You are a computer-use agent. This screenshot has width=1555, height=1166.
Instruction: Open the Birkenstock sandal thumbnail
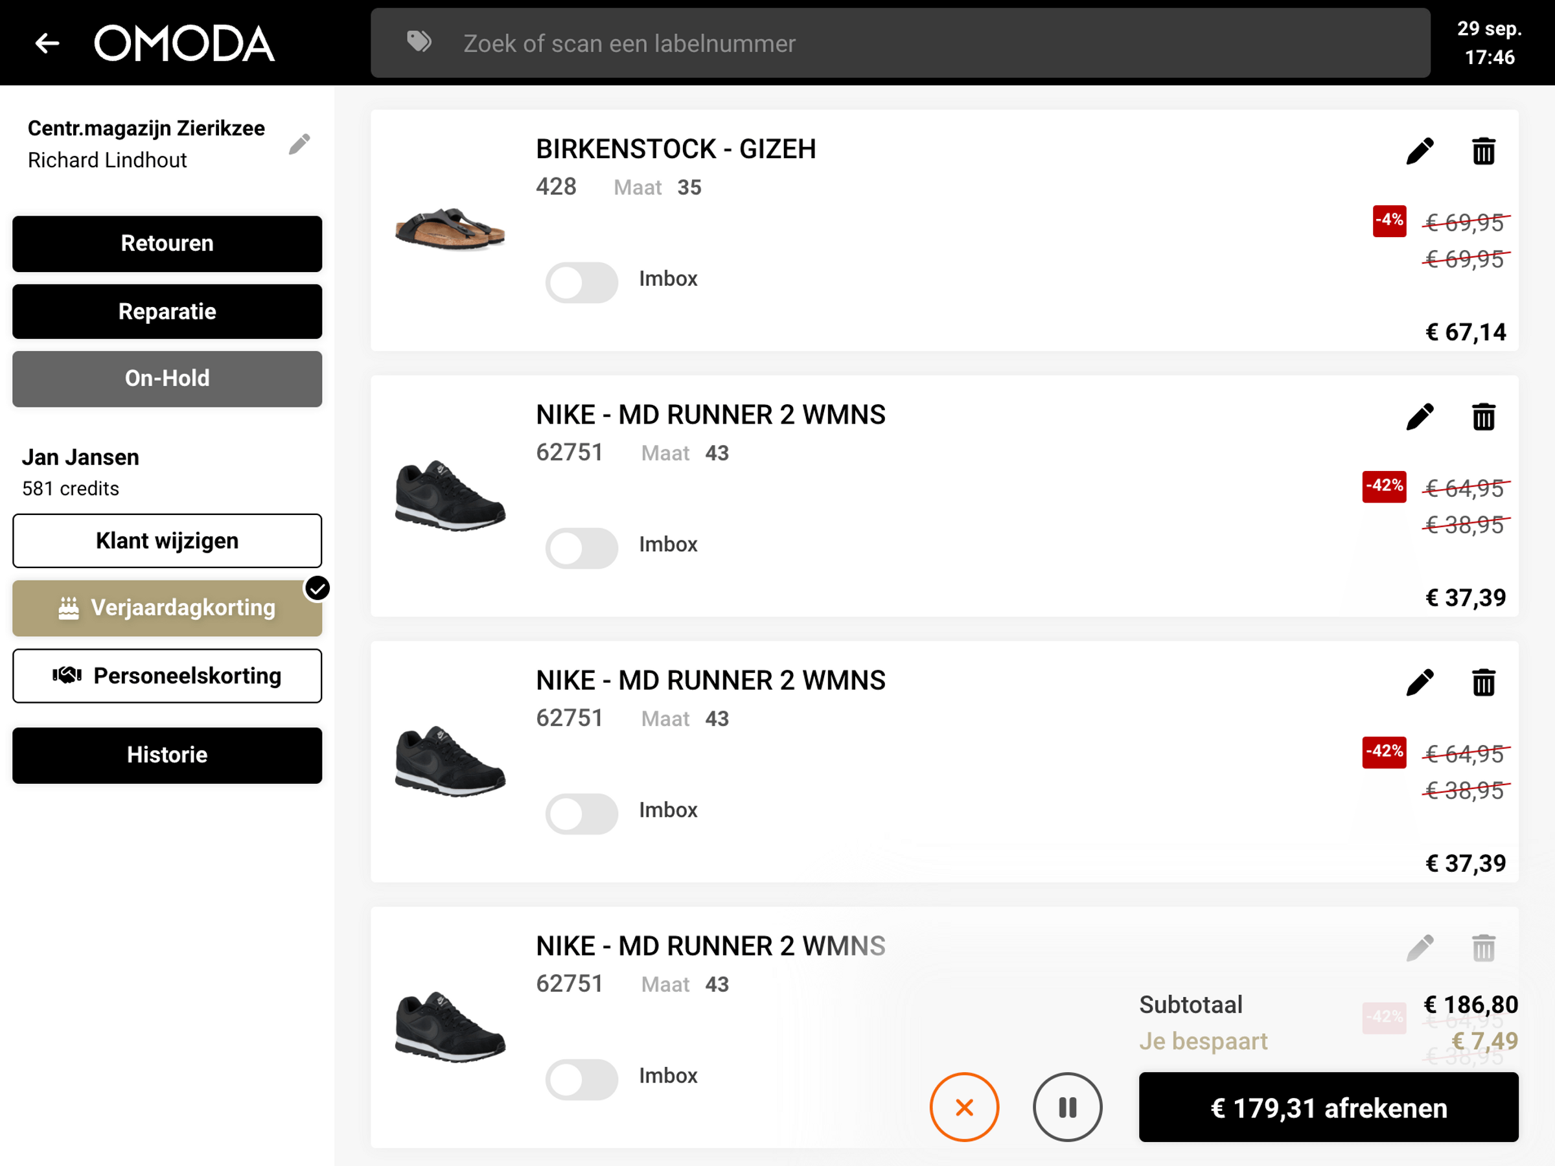pyautogui.click(x=450, y=229)
